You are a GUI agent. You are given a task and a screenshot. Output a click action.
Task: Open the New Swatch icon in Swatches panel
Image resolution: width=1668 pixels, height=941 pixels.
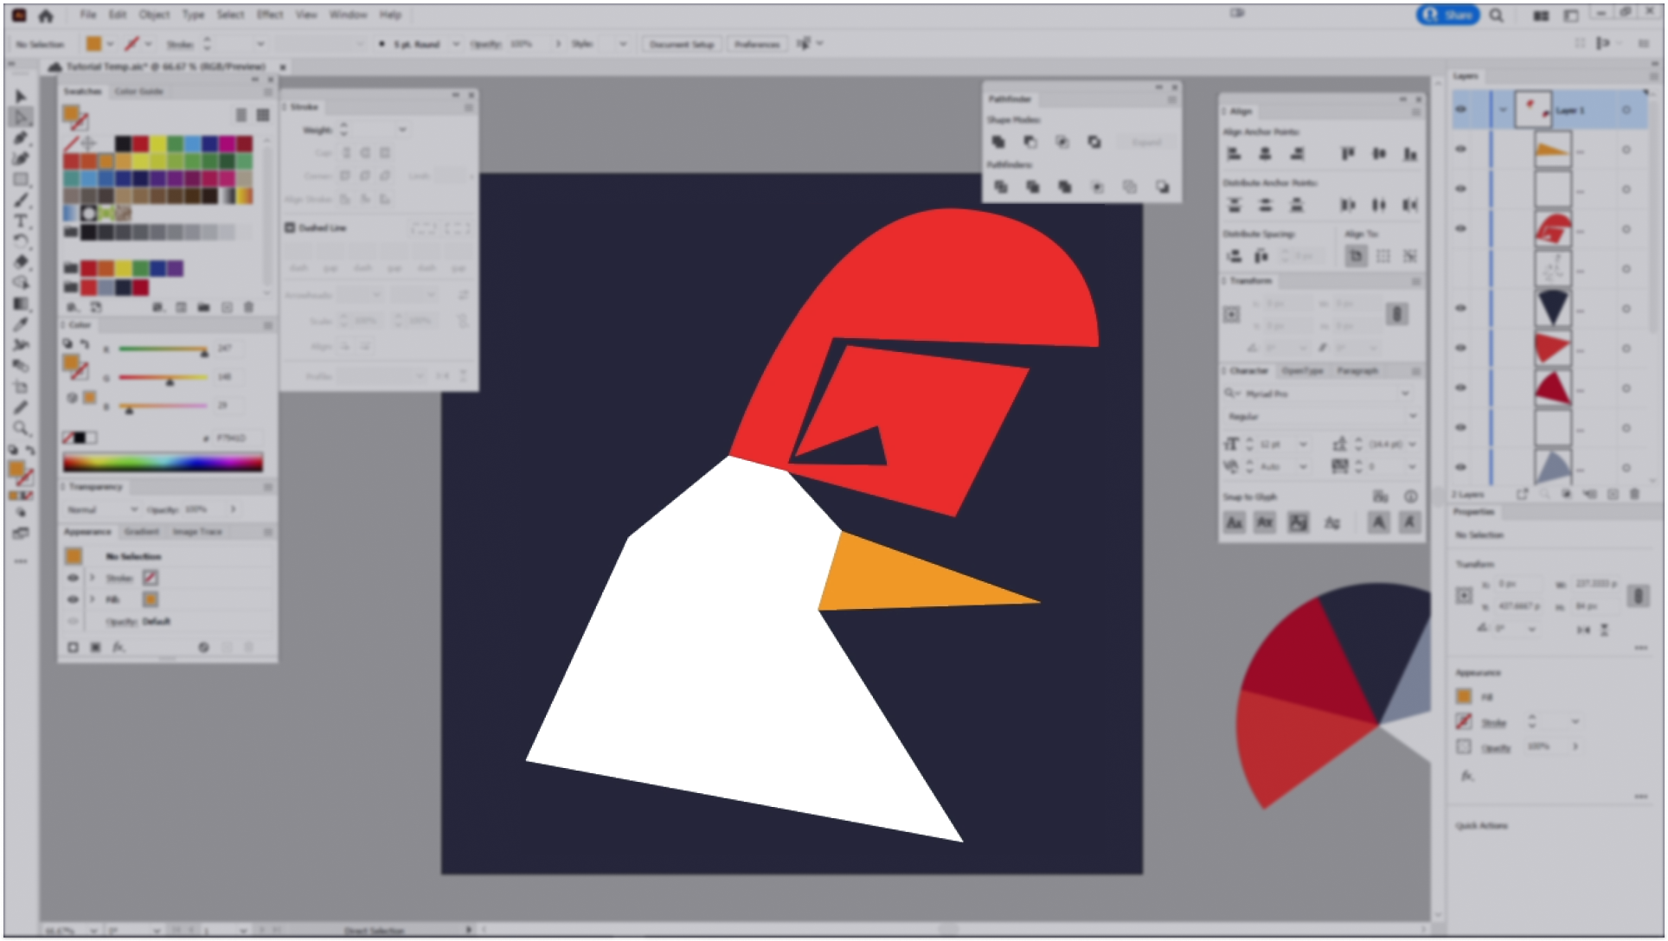tap(228, 307)
